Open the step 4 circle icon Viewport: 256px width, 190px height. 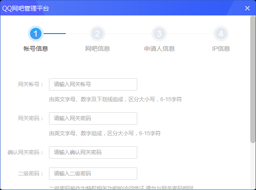point(221,34)
